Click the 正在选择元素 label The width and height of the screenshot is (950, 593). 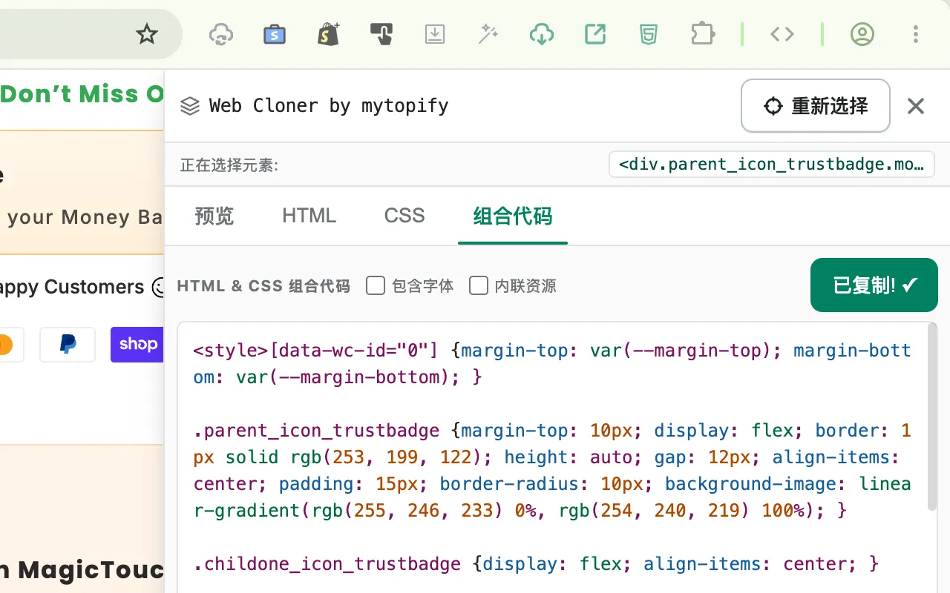[229, 165]
